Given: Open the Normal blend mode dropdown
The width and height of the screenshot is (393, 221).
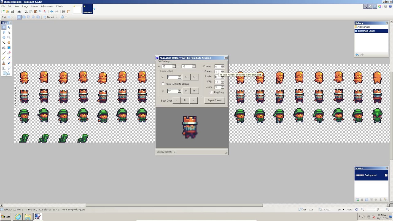Looking at the screenshot, I should click(x=57, y=17).
